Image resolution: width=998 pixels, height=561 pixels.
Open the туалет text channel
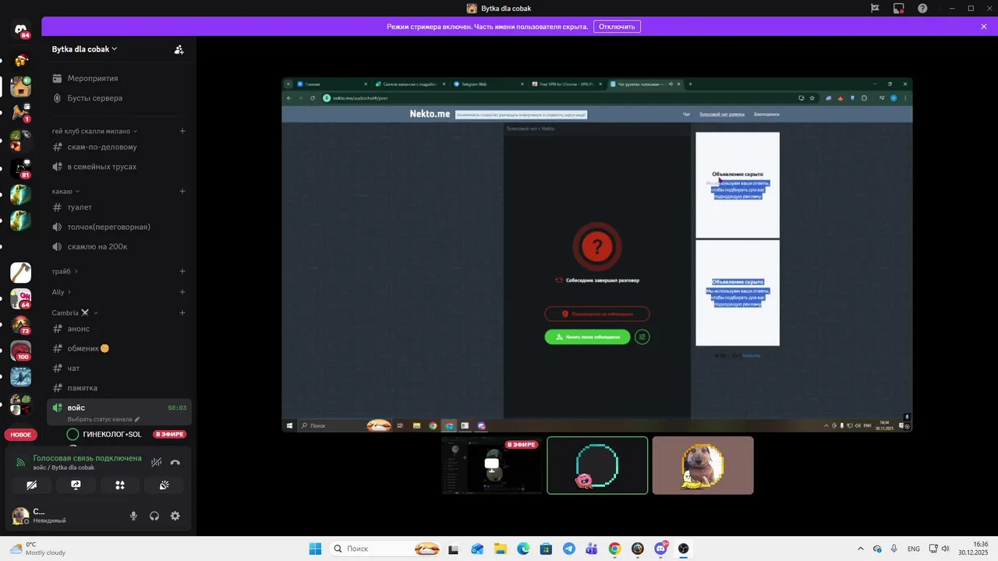119,207
